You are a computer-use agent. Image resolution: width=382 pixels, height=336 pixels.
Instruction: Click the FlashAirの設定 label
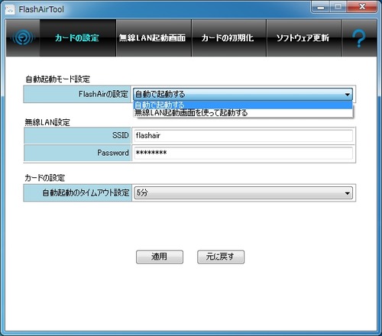(x=103, y=94)
